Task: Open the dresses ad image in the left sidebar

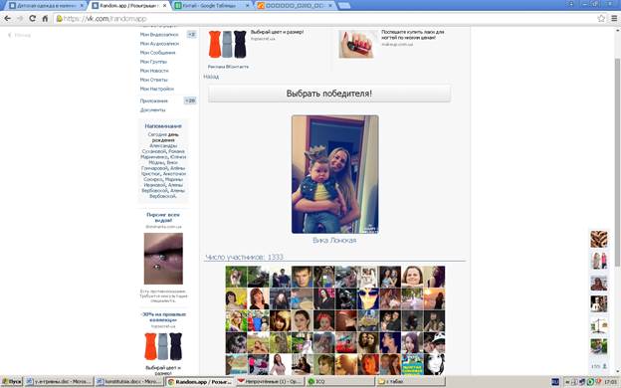Action: [x=163, y=346]
